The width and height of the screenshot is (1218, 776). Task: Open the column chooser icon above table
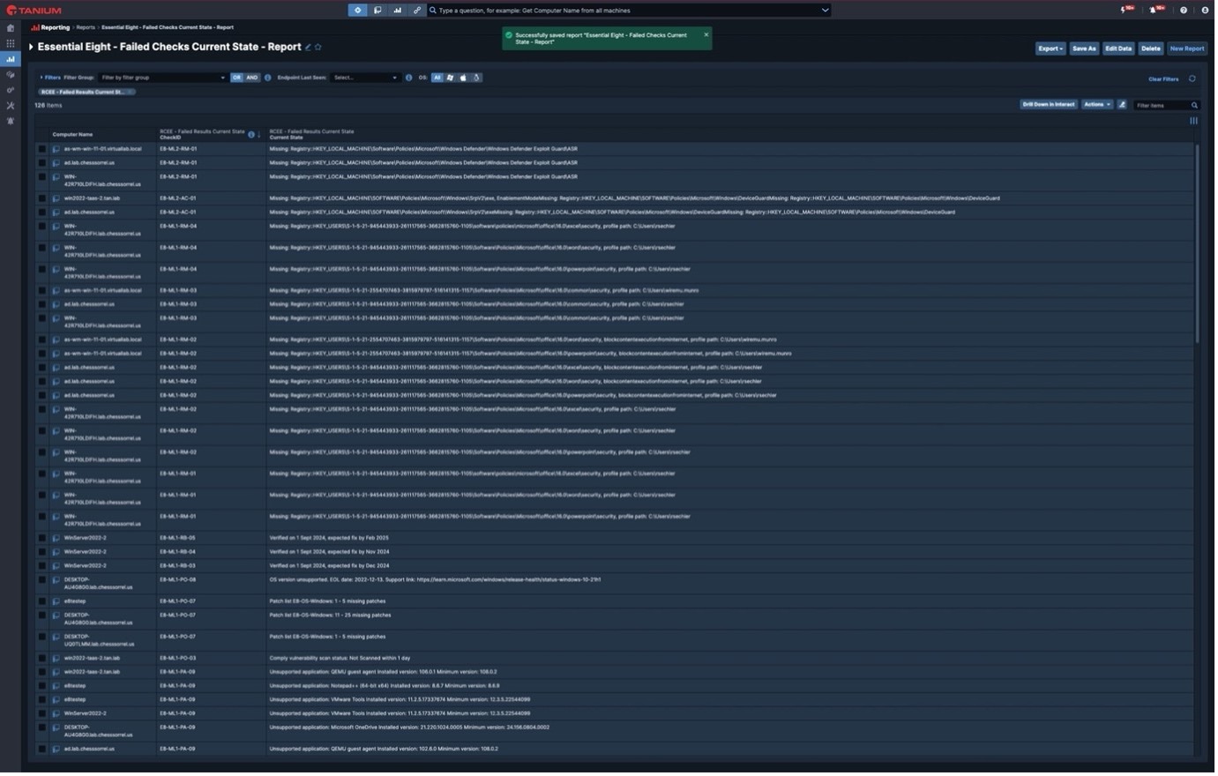pyautogui.click(x=1196, y=122)
